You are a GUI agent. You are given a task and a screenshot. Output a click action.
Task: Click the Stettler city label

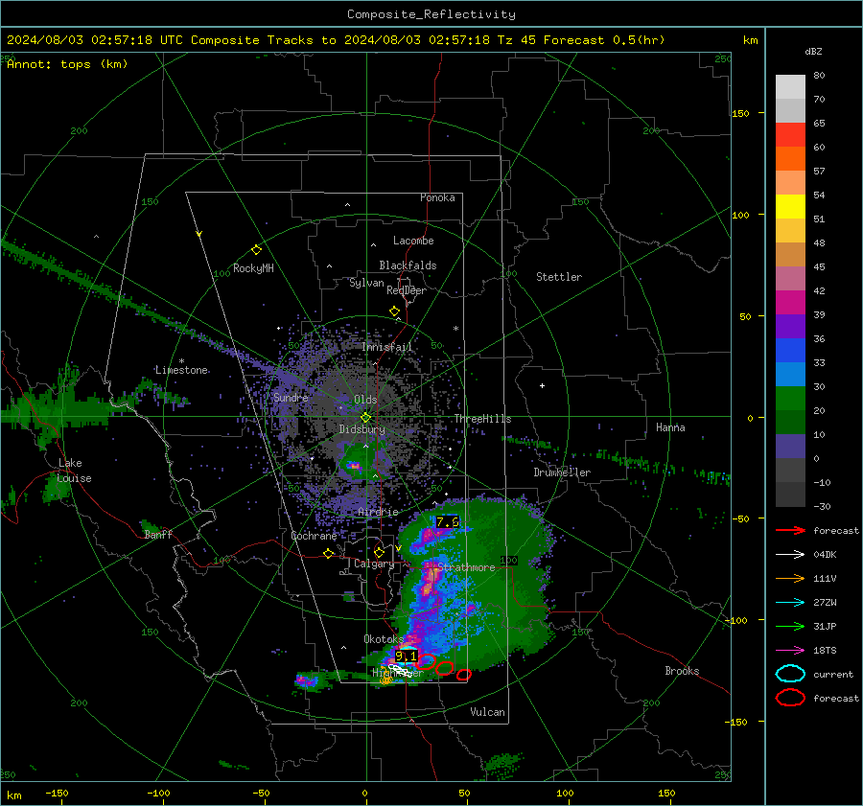559,277
